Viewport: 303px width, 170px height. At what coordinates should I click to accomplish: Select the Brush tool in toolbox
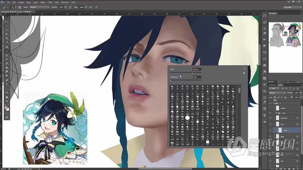7,51
